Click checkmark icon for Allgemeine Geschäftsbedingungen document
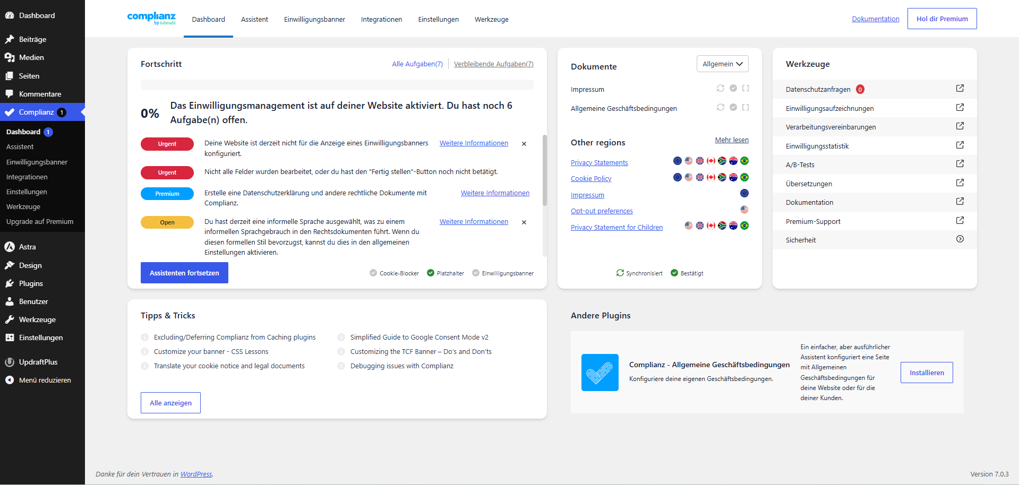Image resolution: width=1019 pixels, height=485 pixels. (733, 107)
